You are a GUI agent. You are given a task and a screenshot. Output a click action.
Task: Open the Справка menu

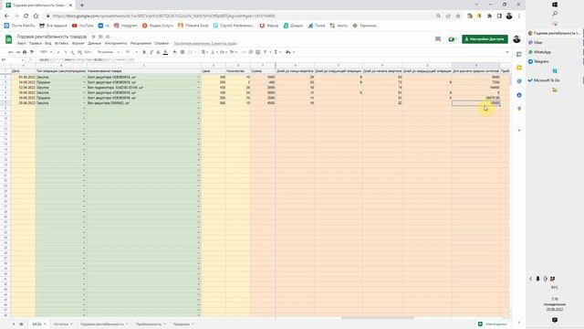click(162, 43)
